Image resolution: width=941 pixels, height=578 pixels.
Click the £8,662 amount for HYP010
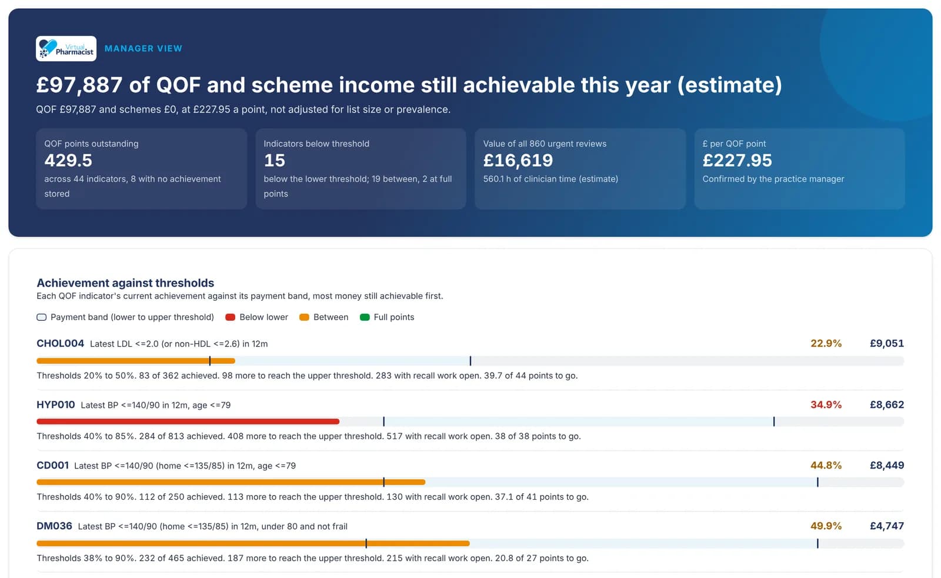(887, 404)
